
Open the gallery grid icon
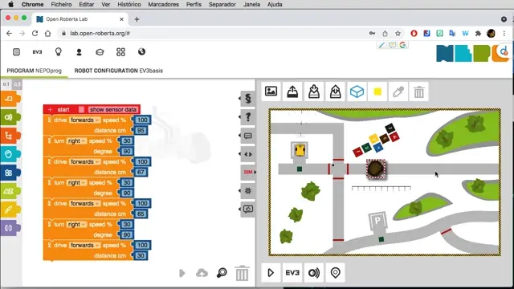(120, 51)
